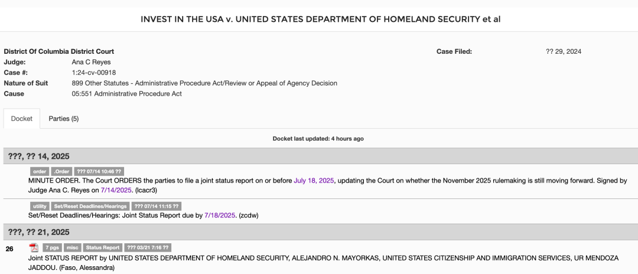This screenshot has width=638, height=274.
Task: Select the '.Order' tag badge
Action: (x=62, y=172)
